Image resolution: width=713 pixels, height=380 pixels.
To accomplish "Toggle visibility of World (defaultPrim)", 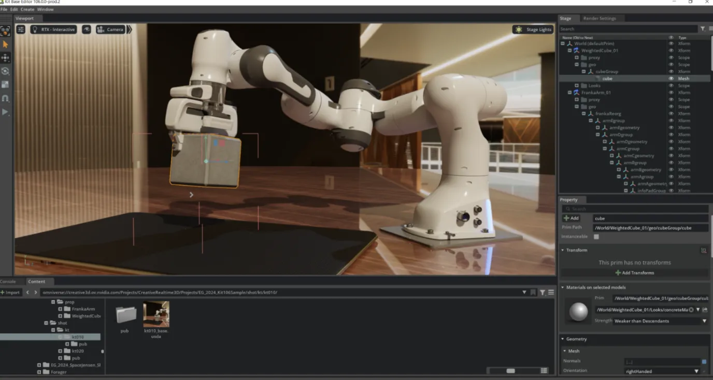I will (x=671, y=43).
